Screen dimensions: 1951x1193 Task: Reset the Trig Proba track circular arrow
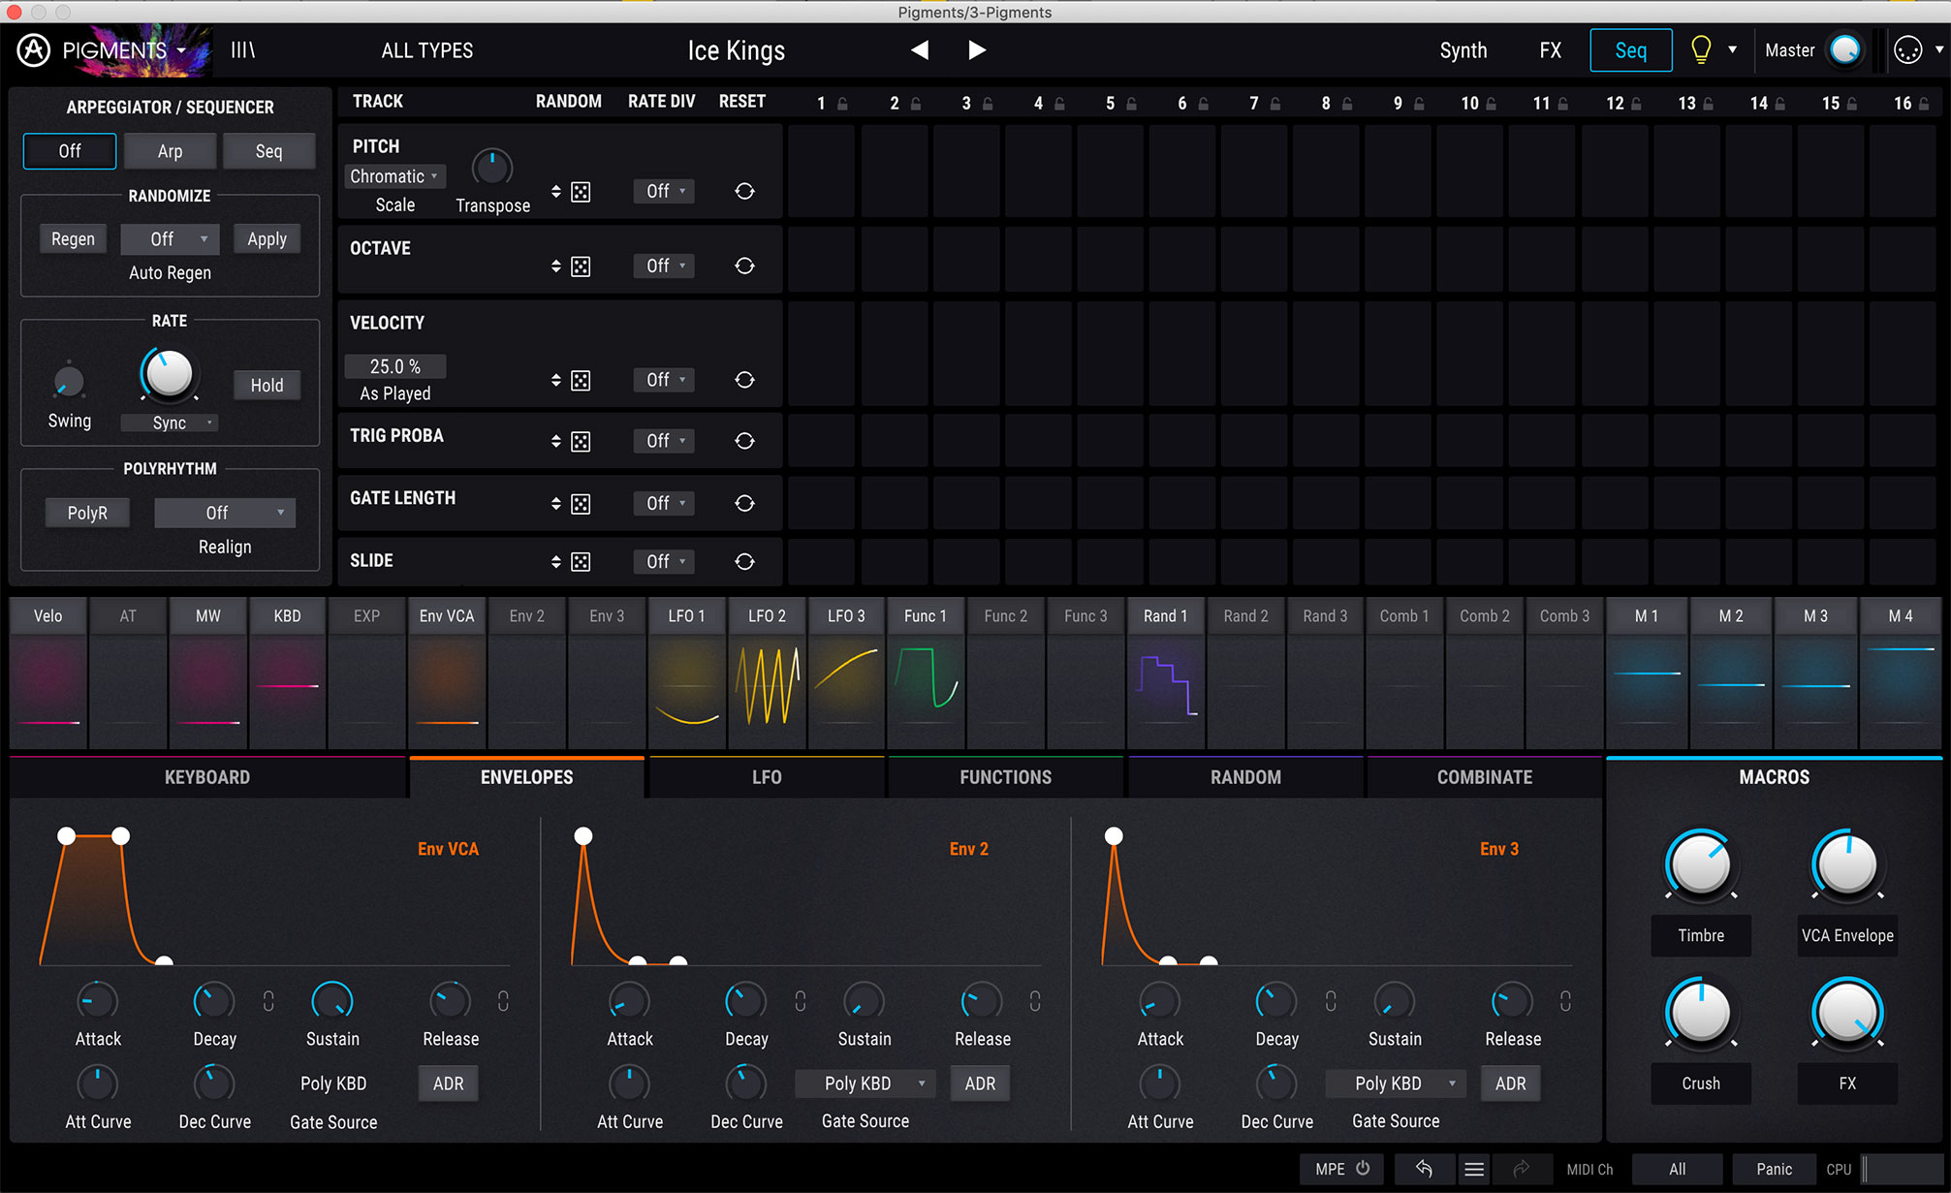coord(744,441)
